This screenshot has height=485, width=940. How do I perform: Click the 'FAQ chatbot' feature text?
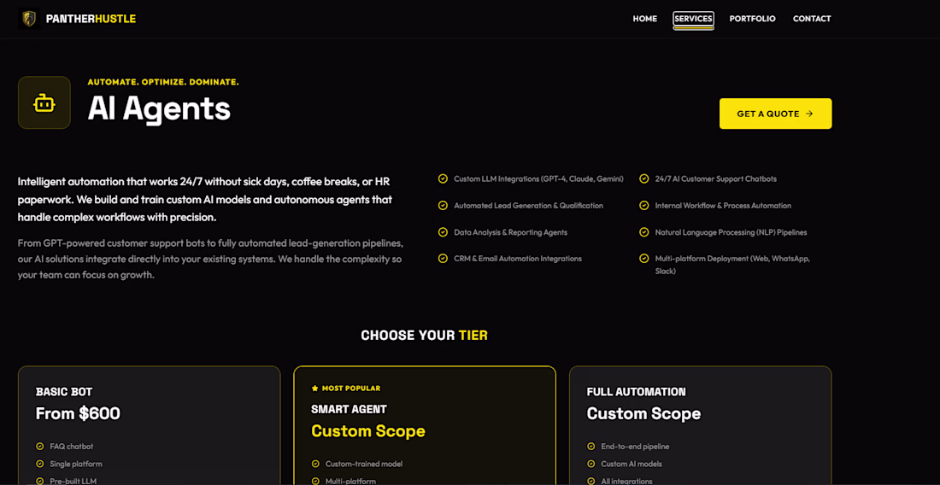pos(71,446)
